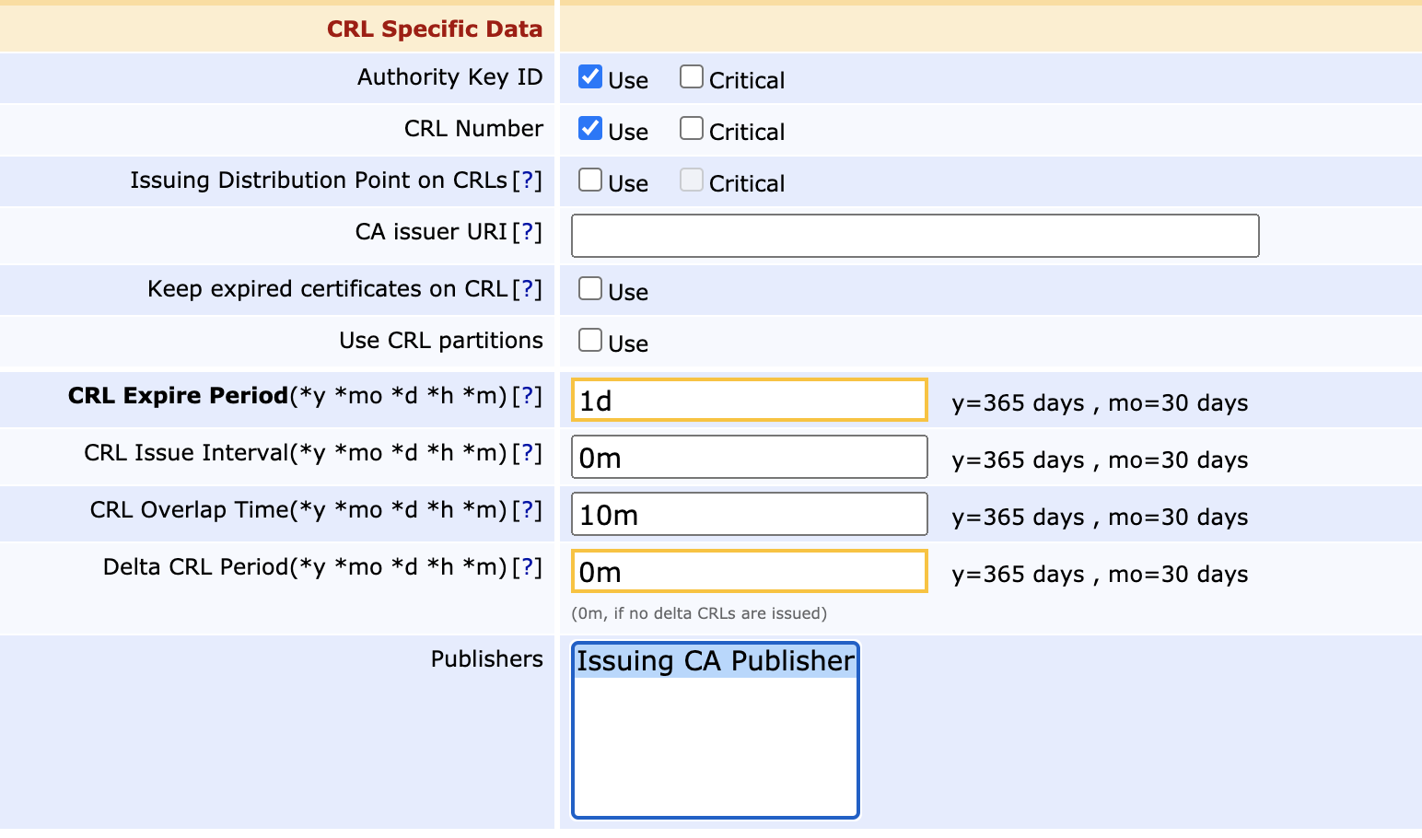
Task: Uncheck CRL Number Use checkbox
Action: tap(590, 129)
